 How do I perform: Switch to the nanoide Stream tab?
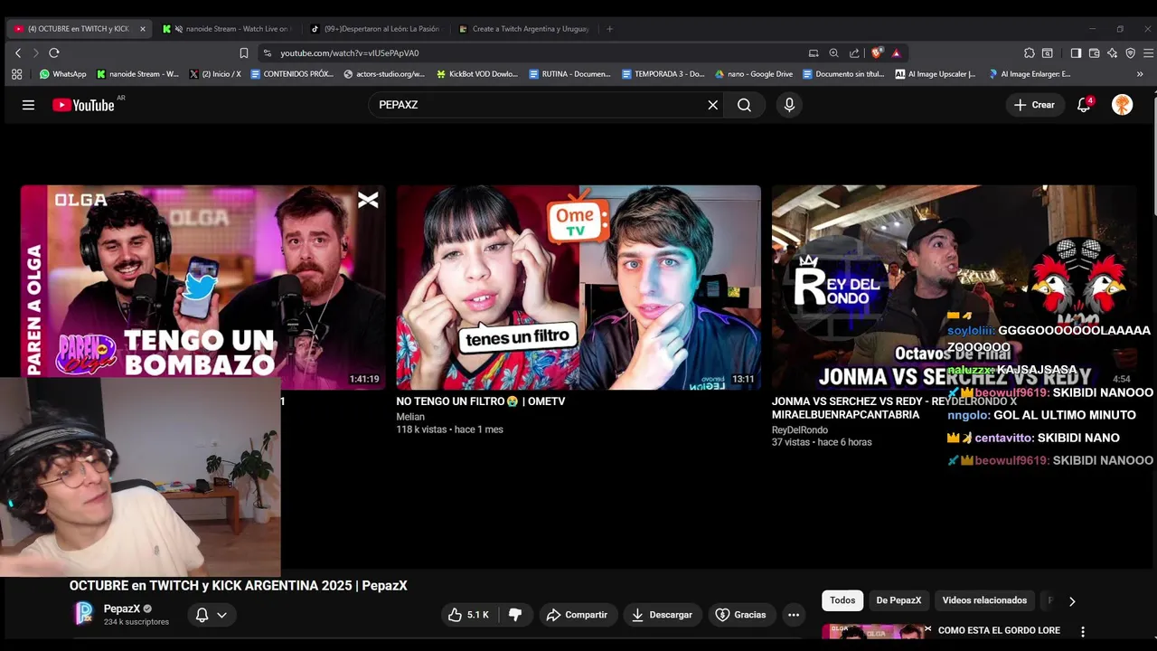pyautogui.click(x=227, y=29)
